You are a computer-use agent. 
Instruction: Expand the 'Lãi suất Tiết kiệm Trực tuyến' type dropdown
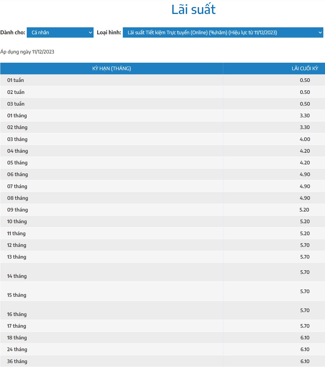223,33
